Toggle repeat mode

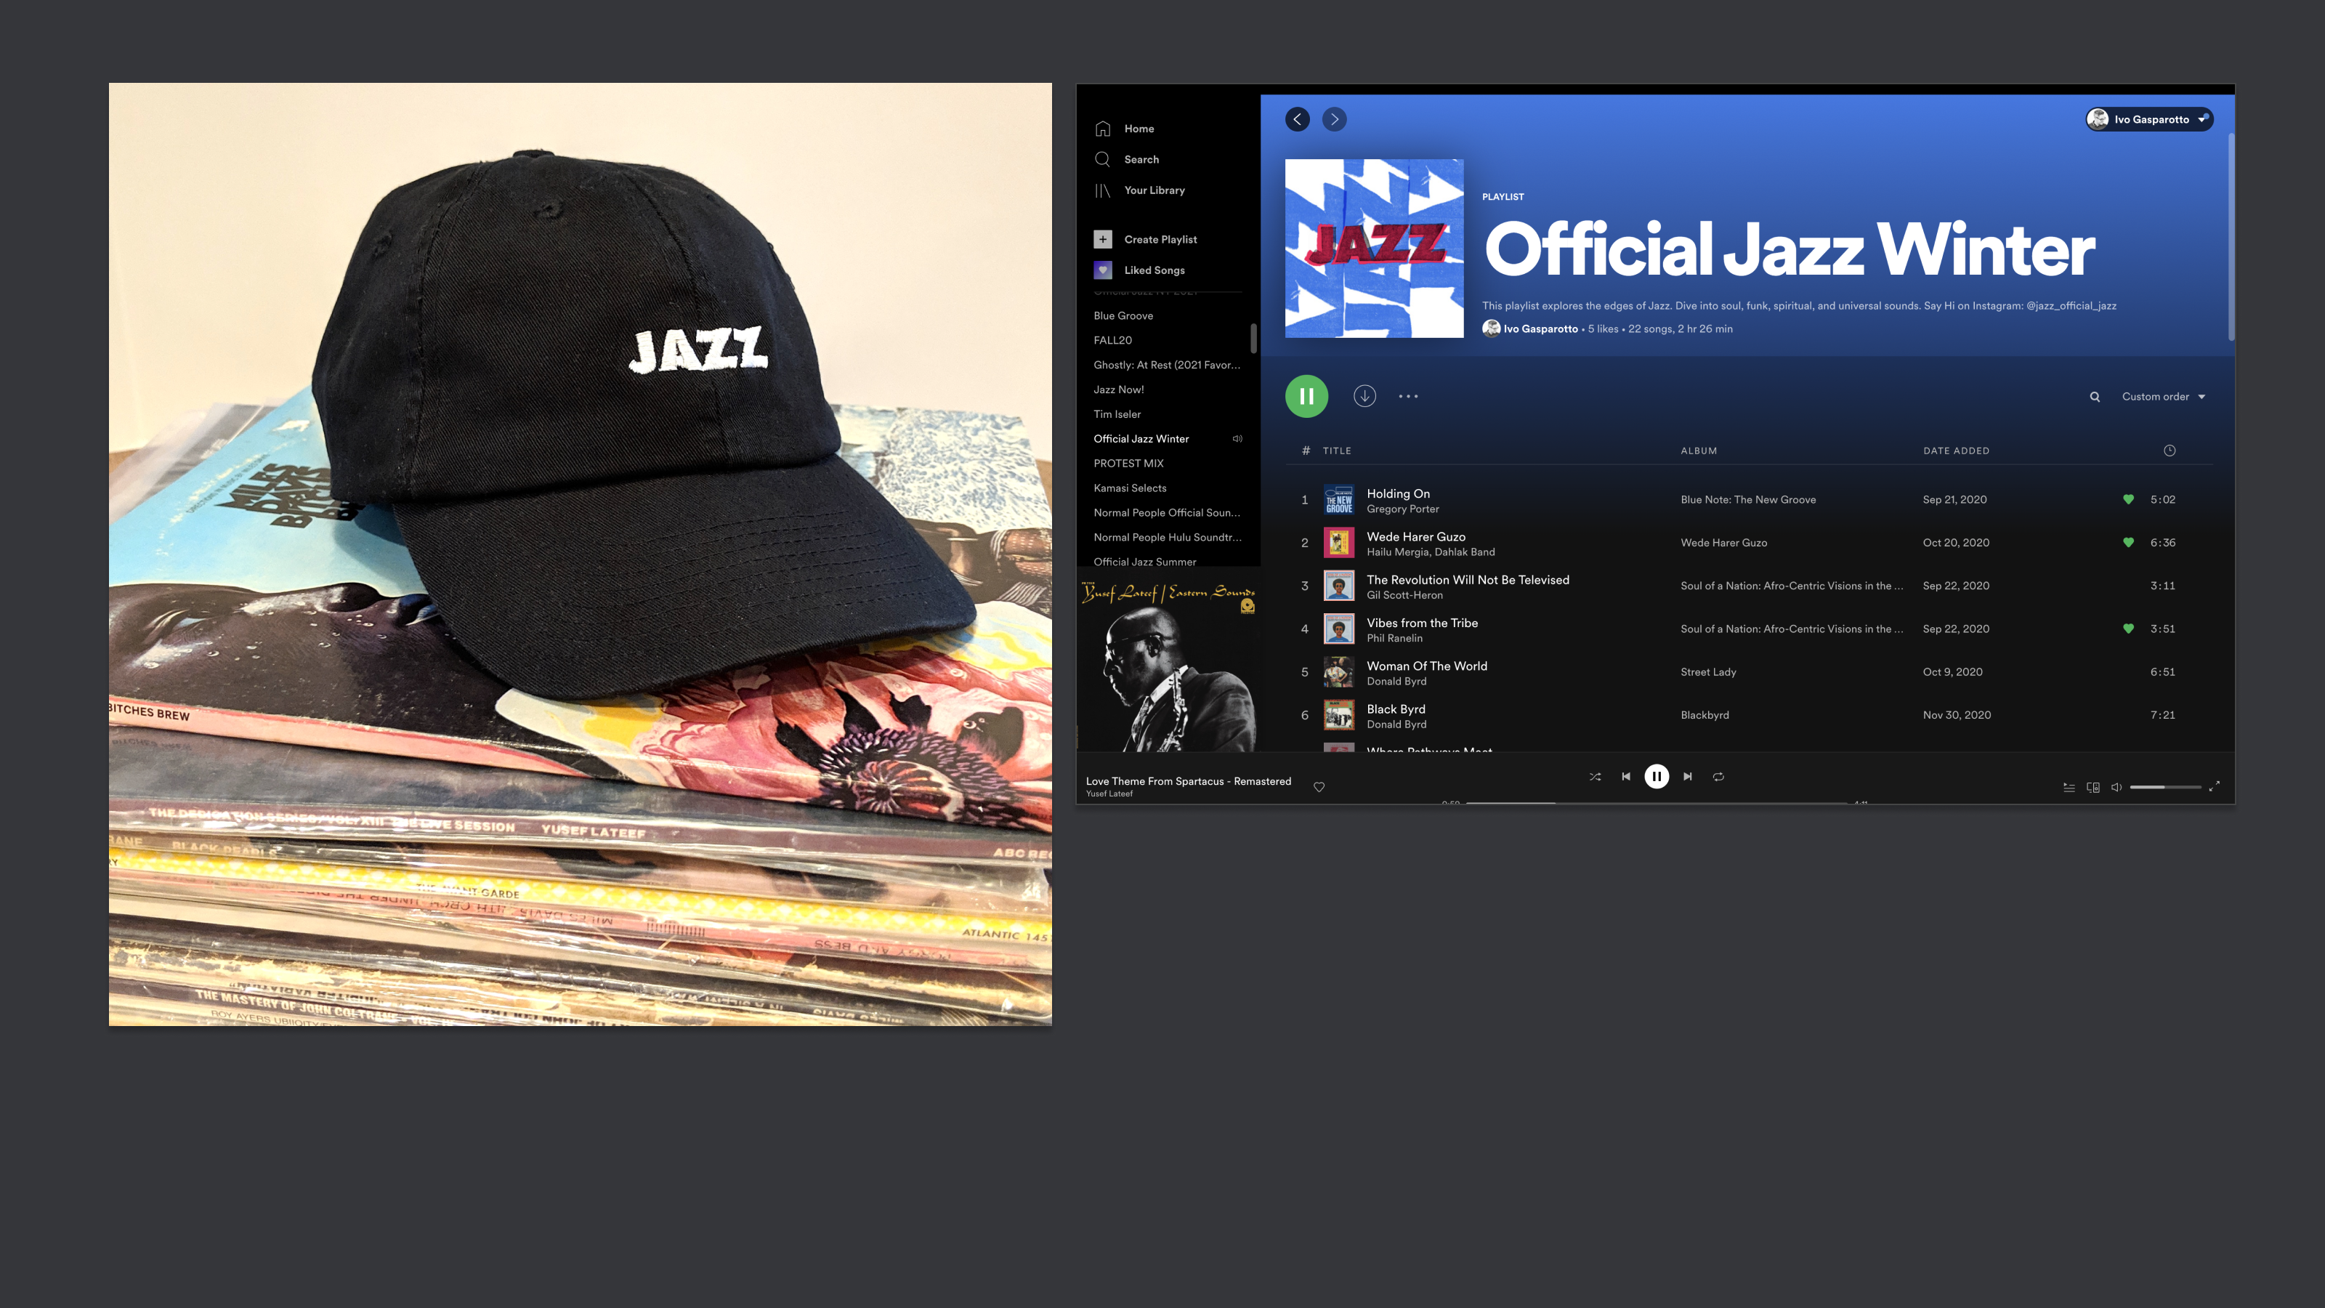[x=1718, y=776]
